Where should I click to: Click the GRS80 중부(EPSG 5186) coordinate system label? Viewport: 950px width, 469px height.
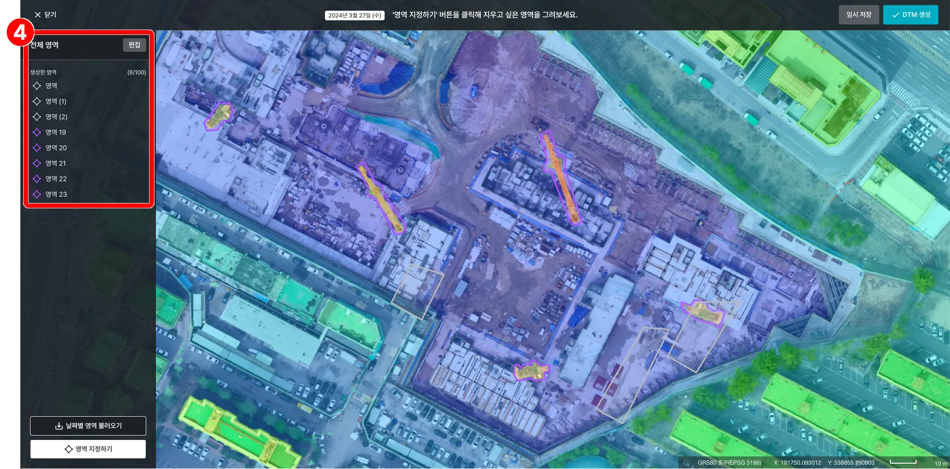[x=729, y=463]
